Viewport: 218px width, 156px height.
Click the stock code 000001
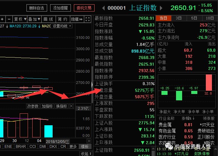click(117, 8)
